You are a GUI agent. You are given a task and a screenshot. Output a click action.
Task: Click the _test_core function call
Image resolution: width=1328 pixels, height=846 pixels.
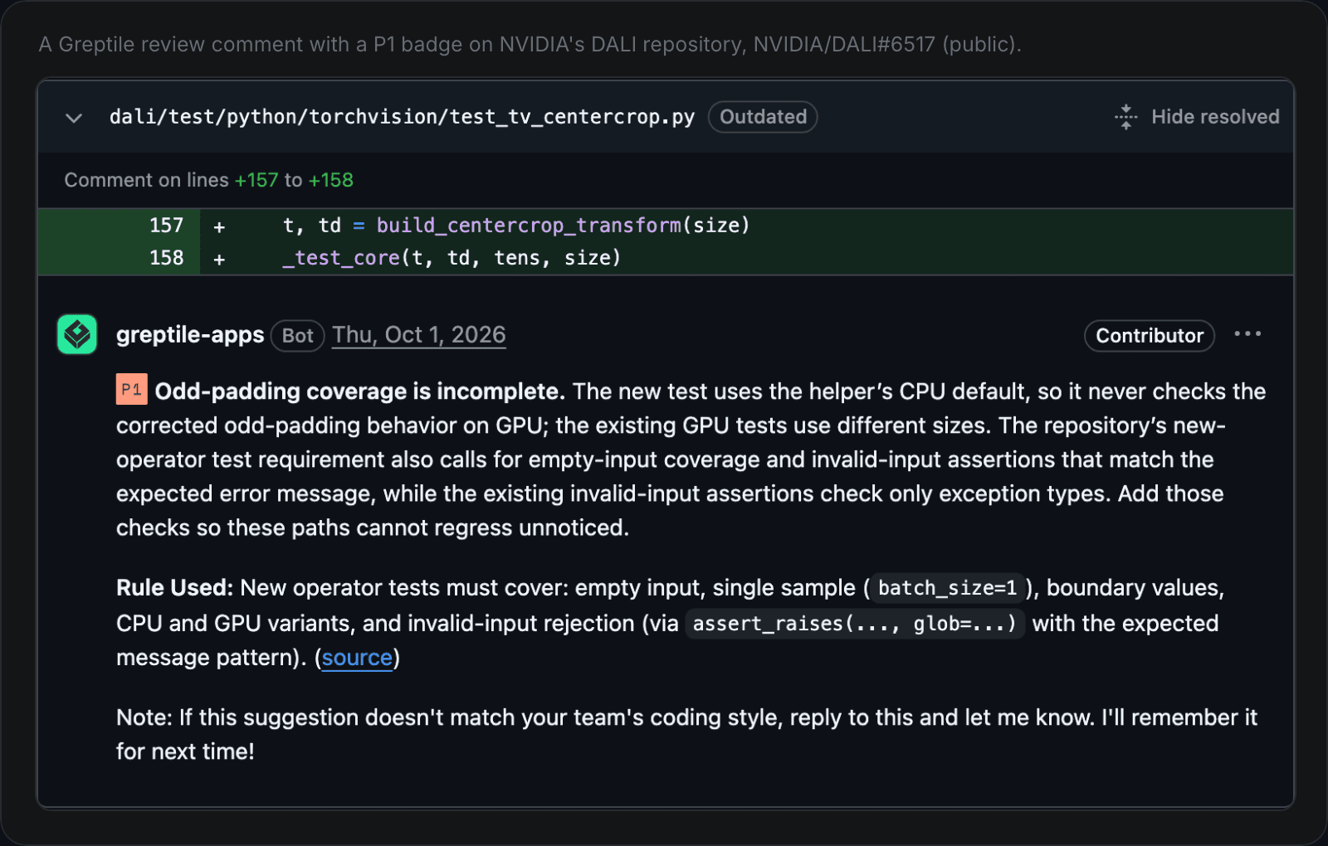(x=341, y=258)
